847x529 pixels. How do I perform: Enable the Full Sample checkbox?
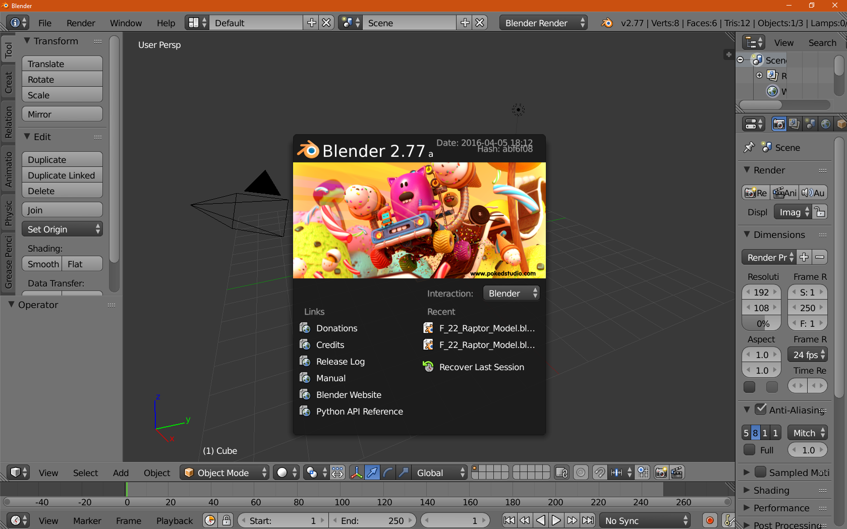tap(750, 450)
